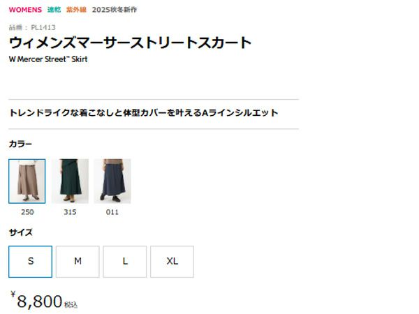Click the 紫外線 feature tag
419x314 pixels.
coord(76,10)
